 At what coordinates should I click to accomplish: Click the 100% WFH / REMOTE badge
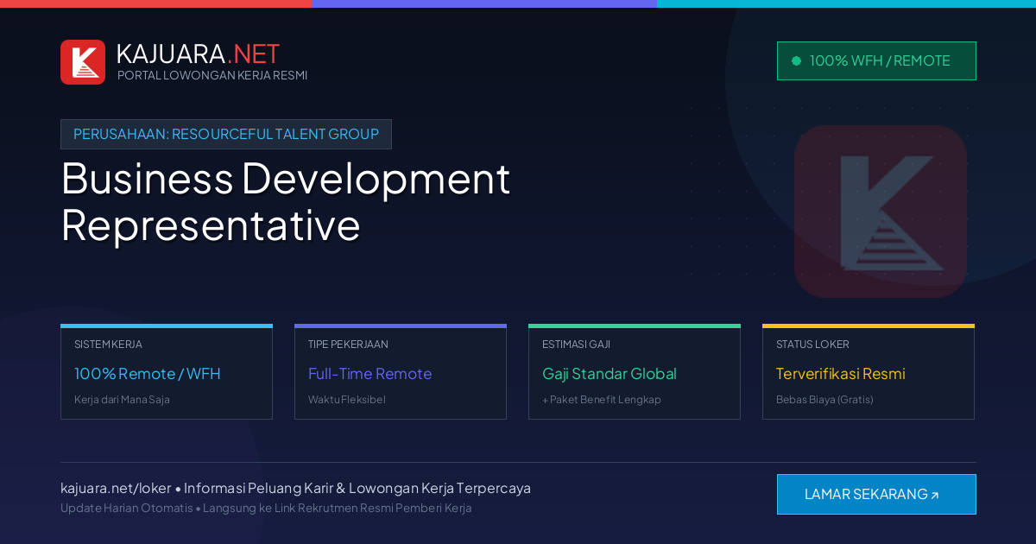[x=876, y=60]
